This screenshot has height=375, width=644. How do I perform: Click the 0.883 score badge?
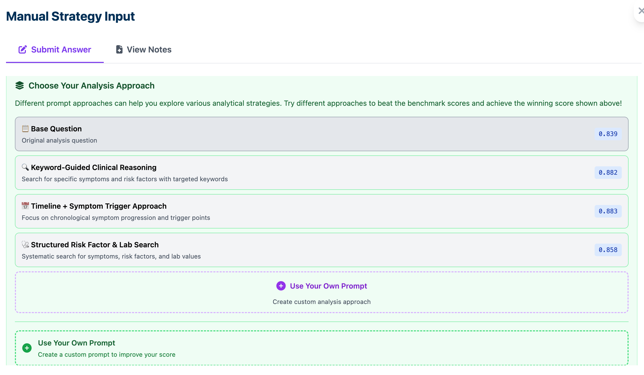point(608,211)
